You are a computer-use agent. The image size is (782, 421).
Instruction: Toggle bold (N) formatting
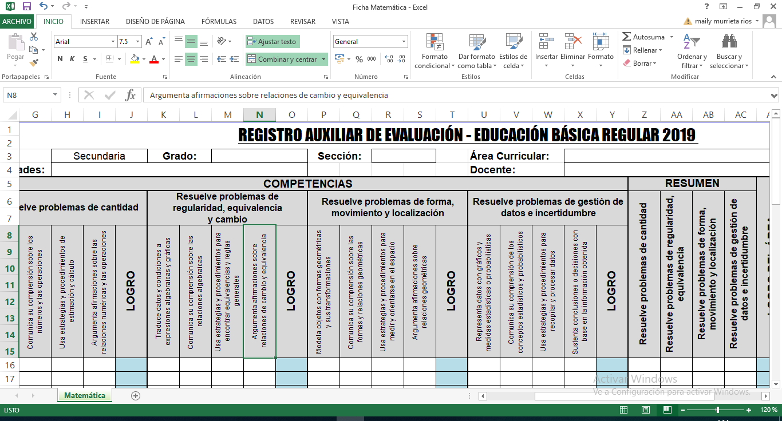pos(60,59)
